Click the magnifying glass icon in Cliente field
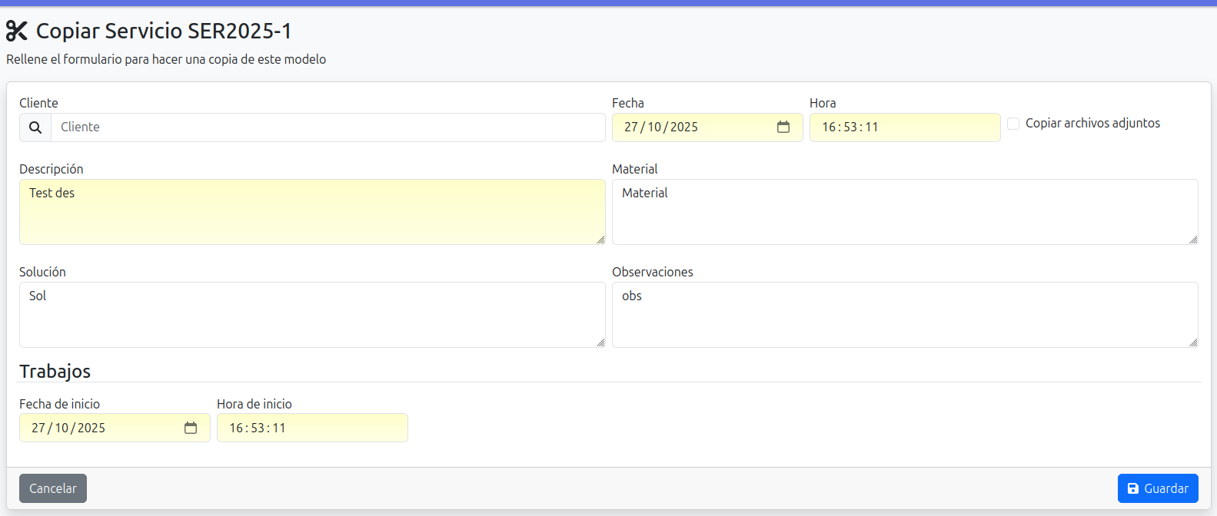1217x516 pixels. [35, 127]
